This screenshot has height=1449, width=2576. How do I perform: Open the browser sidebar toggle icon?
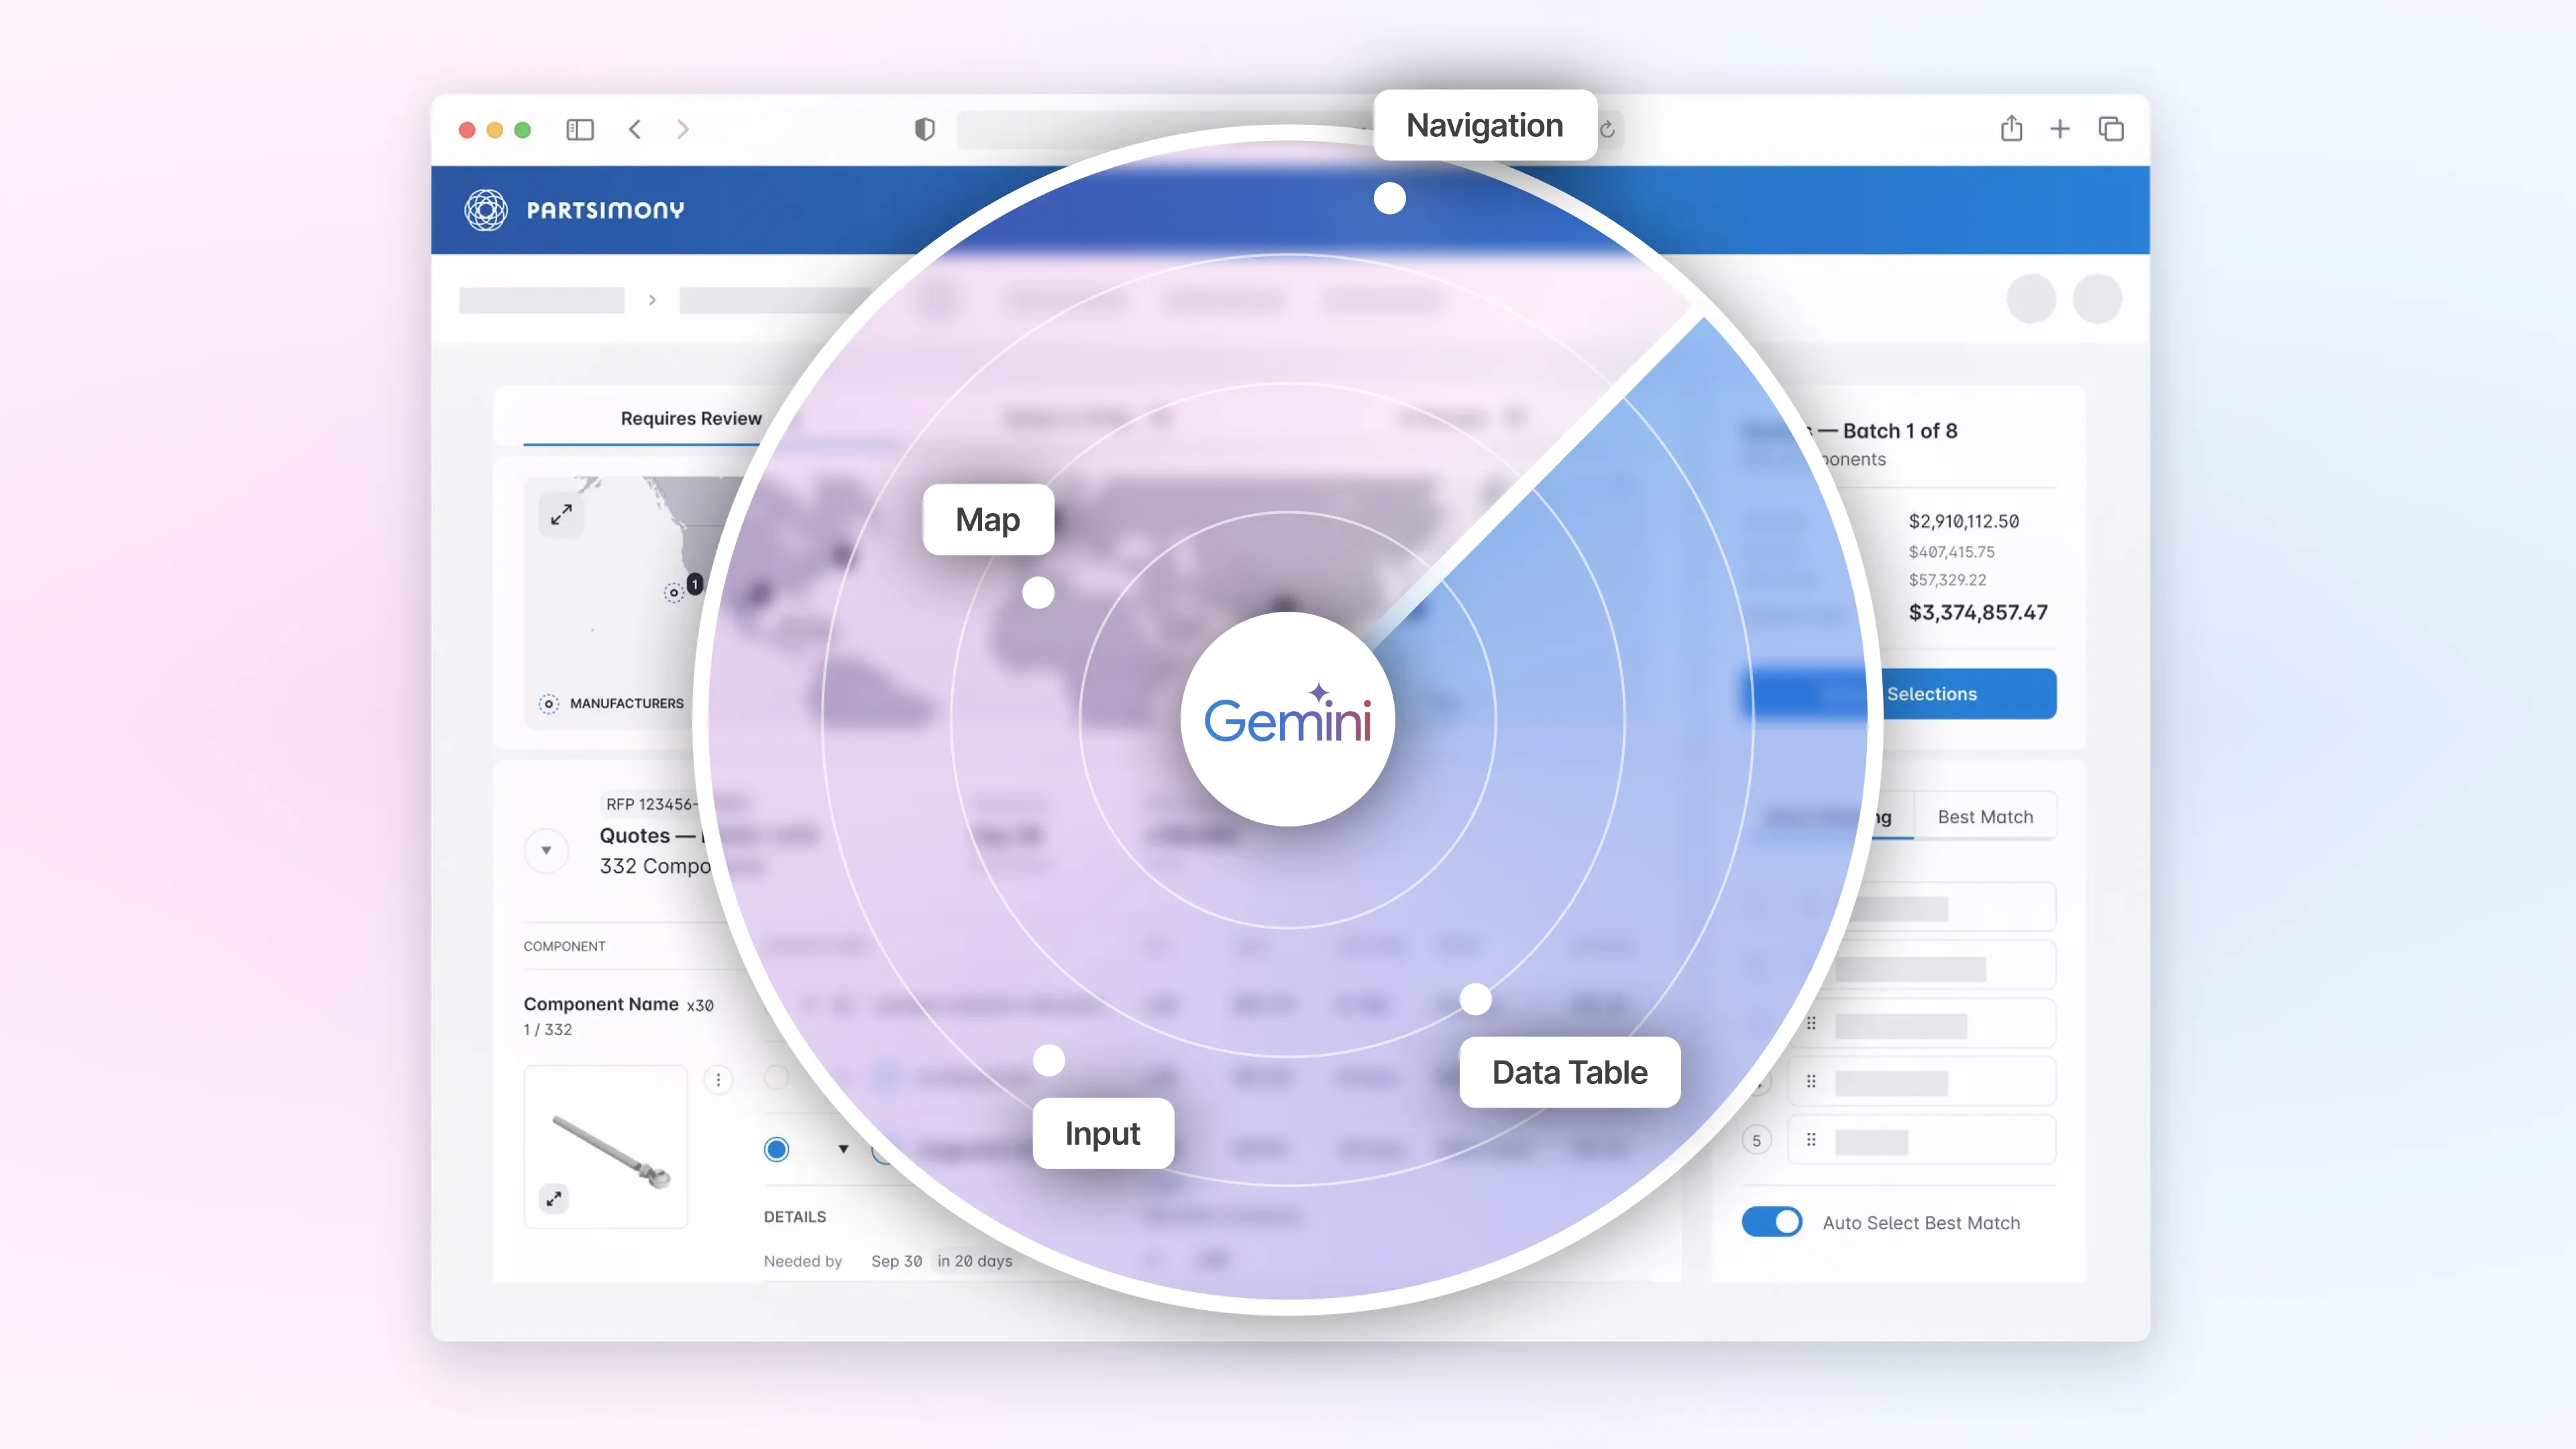point(580,129)
